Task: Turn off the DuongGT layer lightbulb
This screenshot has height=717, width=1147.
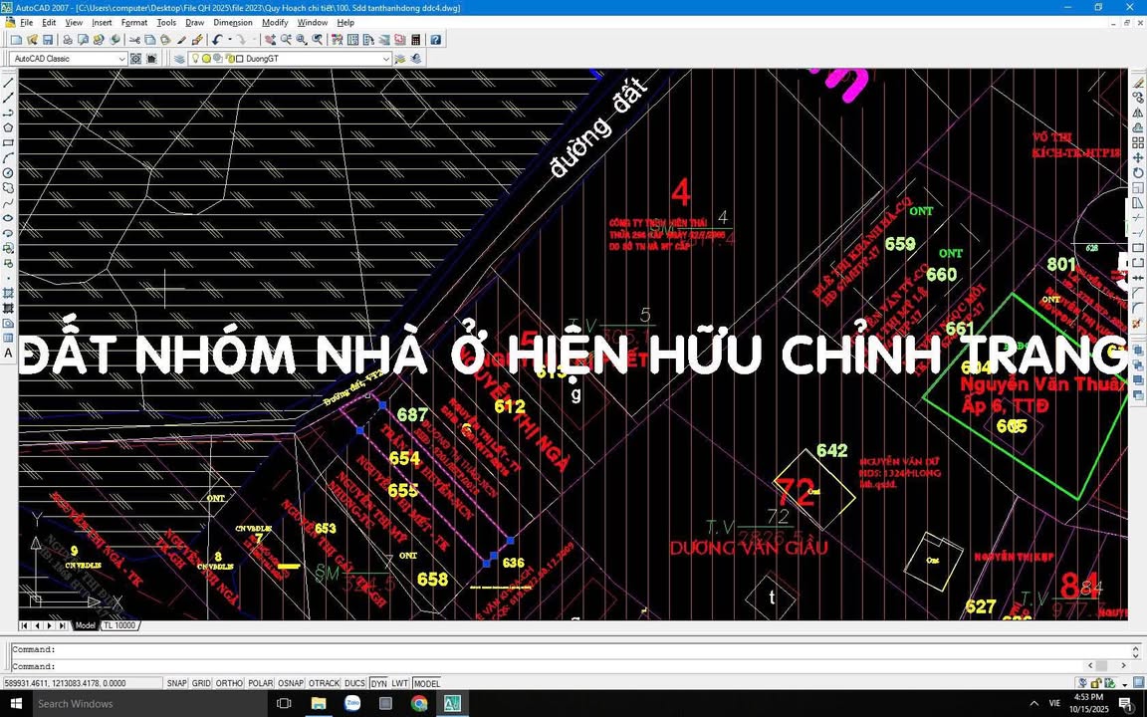Action: [x=194, y=58]
